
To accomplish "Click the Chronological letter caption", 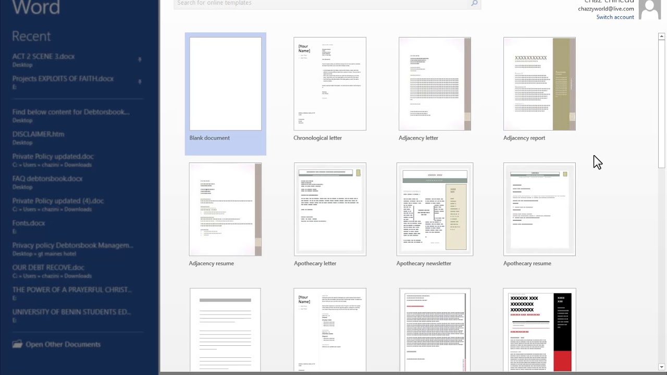I will 317,138.
